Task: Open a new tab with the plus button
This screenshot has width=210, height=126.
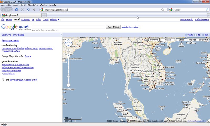Action: 44,15
